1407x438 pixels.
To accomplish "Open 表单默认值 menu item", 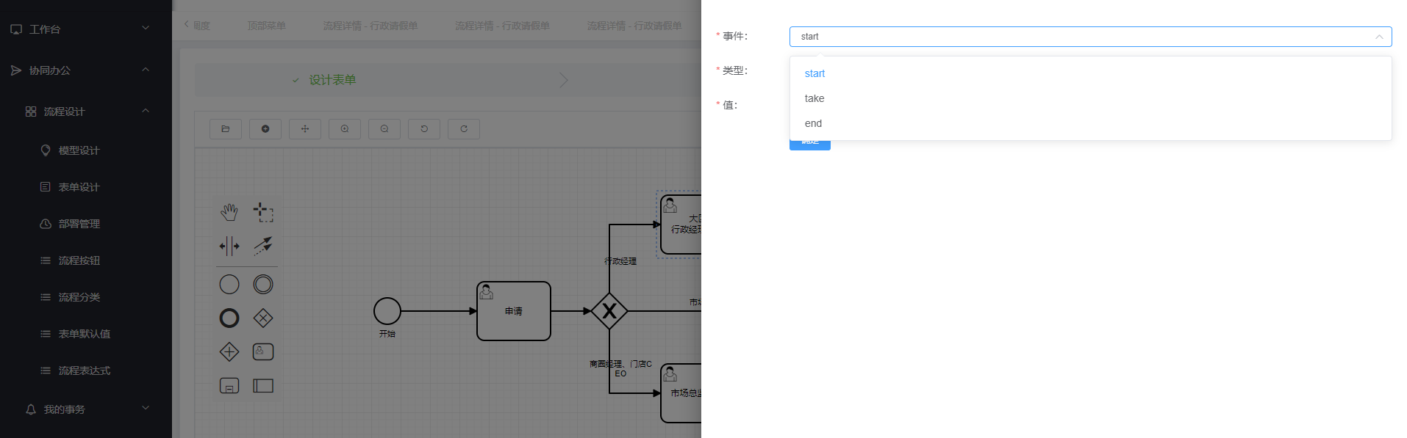I will click(86, 334).
